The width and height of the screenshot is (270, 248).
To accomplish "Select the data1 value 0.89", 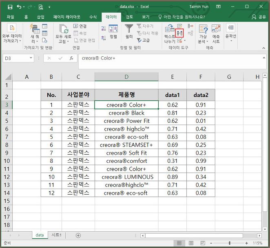I will coord(173,177).
